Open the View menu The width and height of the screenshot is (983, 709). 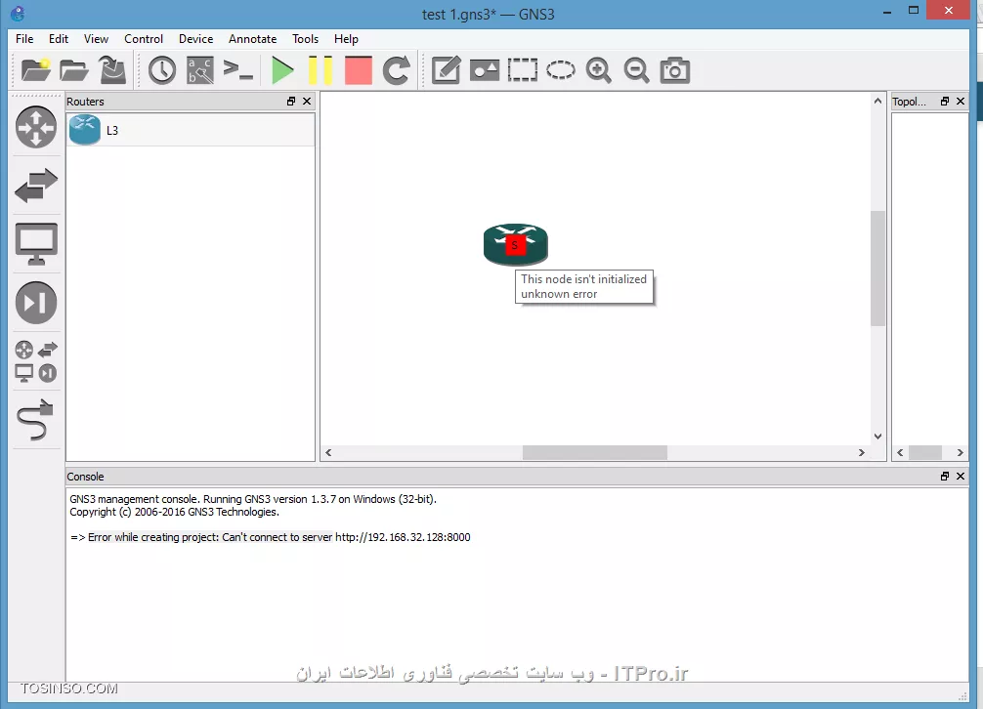(96, 39)
